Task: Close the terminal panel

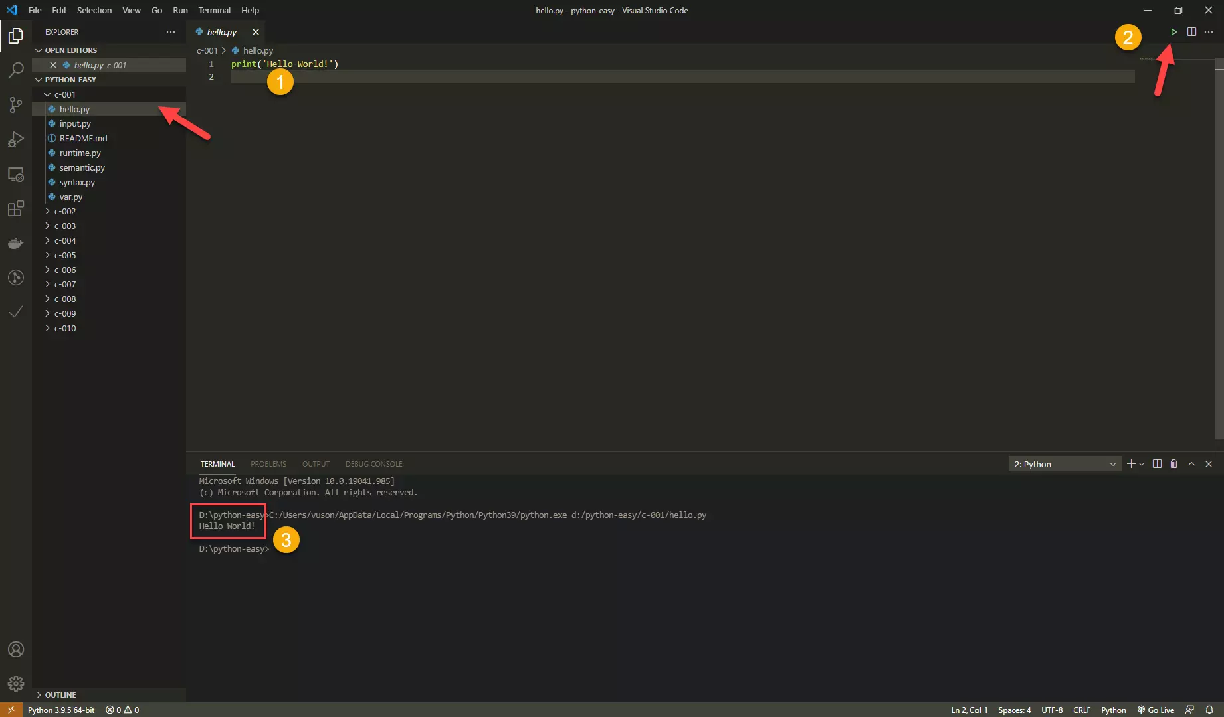Action: pos(1209,464)
